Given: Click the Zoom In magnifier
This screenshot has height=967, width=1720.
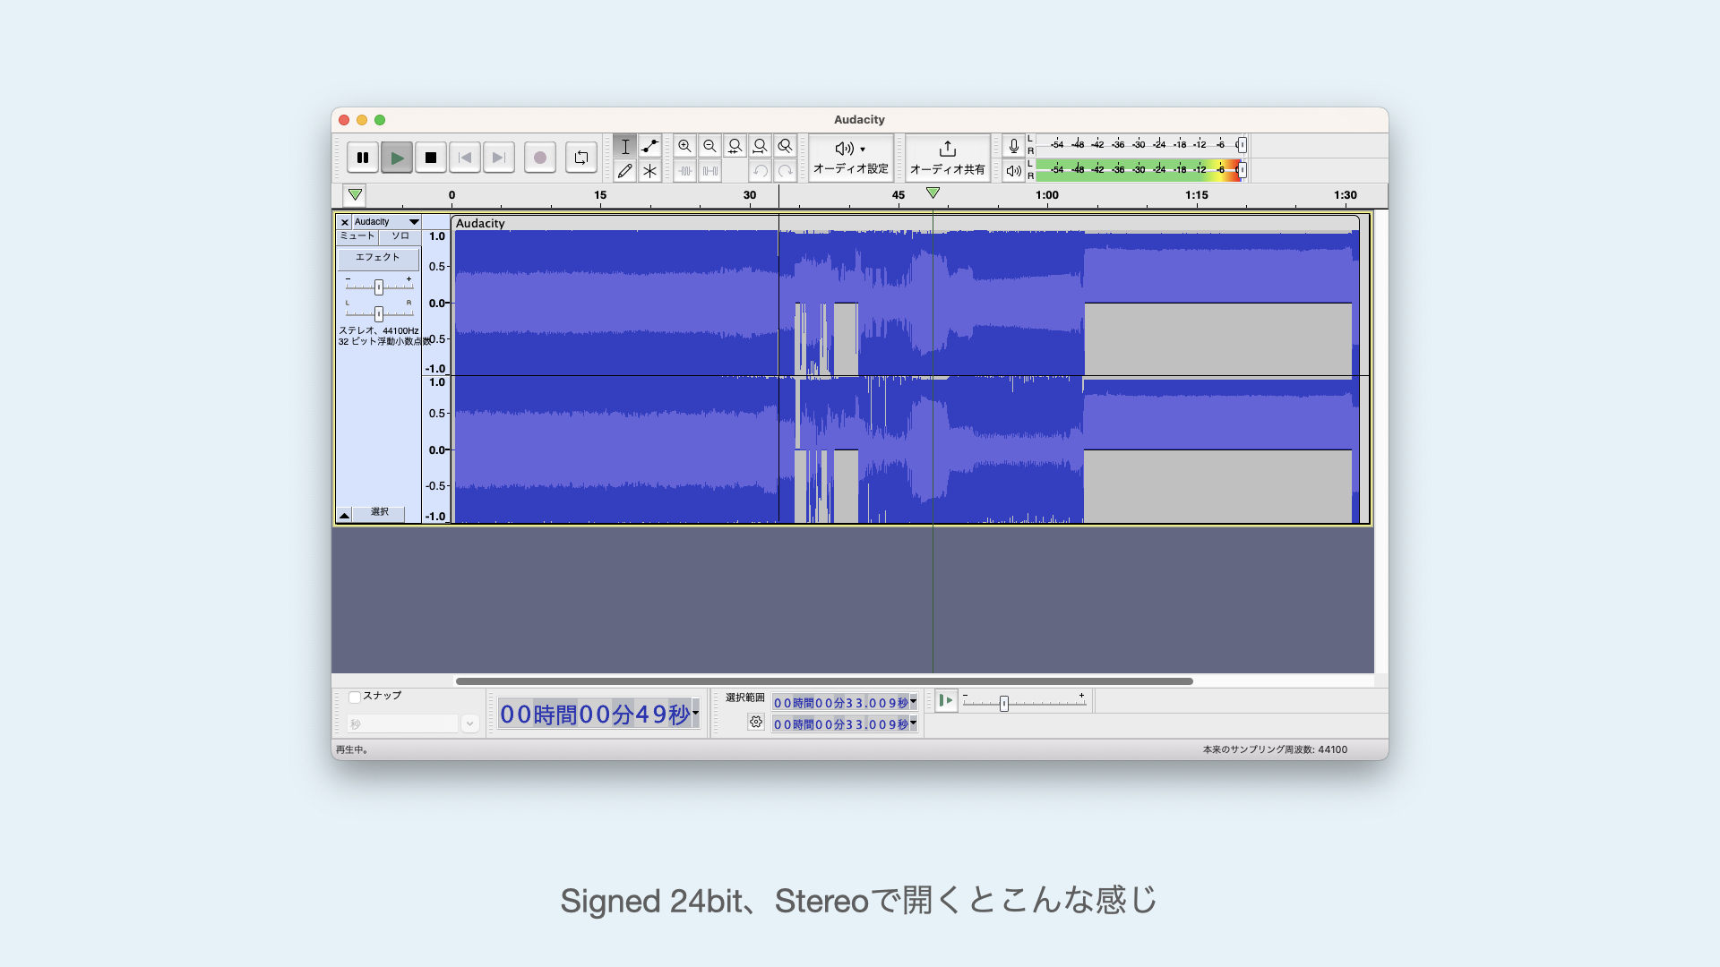Looking at the screenshot, I should 684,146.
